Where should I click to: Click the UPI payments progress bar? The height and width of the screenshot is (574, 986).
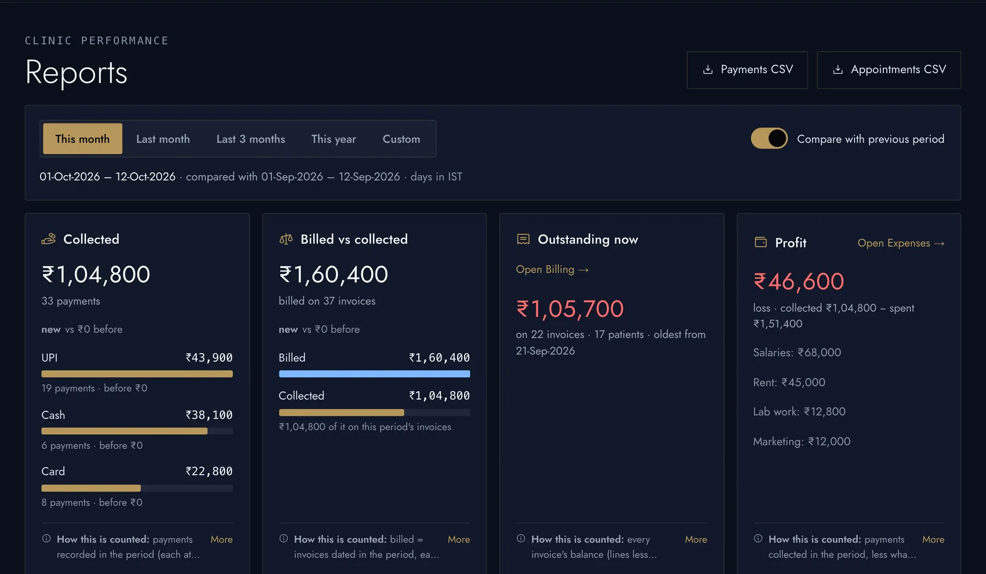tap(137, 374)
